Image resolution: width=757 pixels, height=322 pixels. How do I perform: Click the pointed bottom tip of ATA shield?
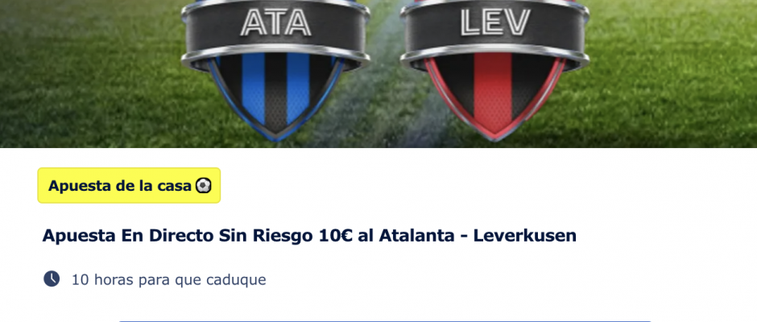[275, 134]
